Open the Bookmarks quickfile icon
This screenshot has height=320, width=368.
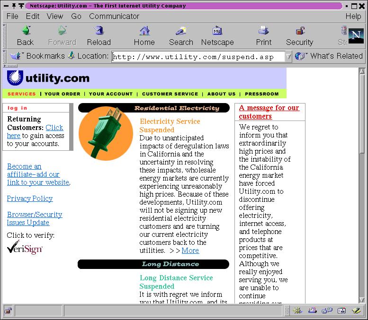[16, 56]
